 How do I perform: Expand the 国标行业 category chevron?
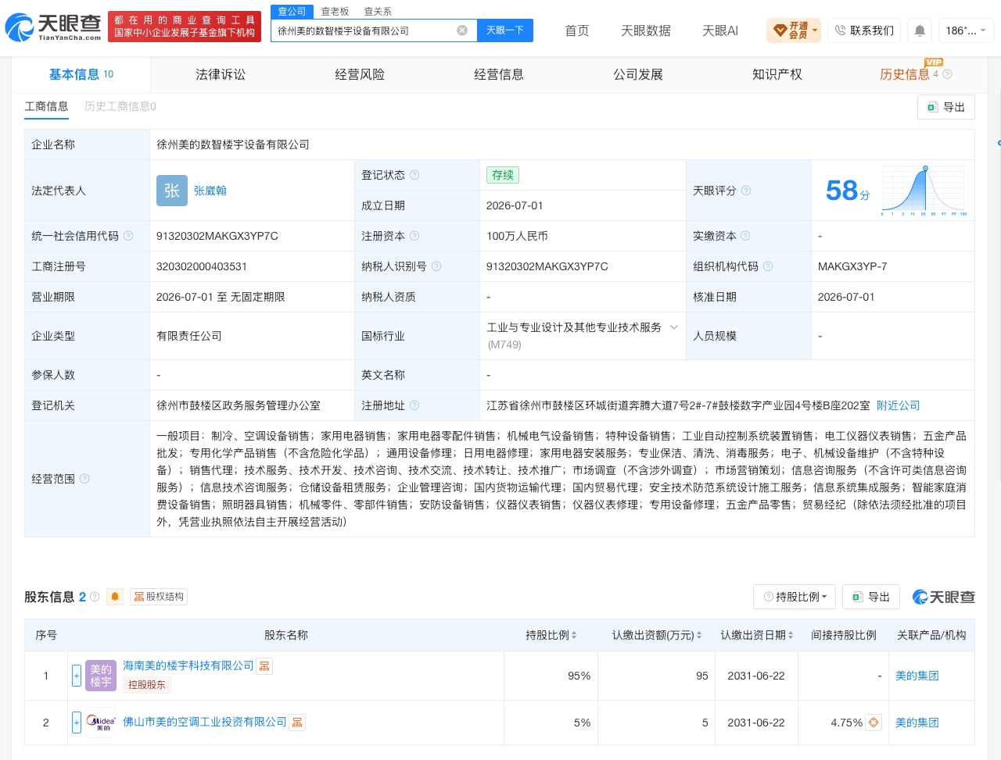tap(674, 327)
